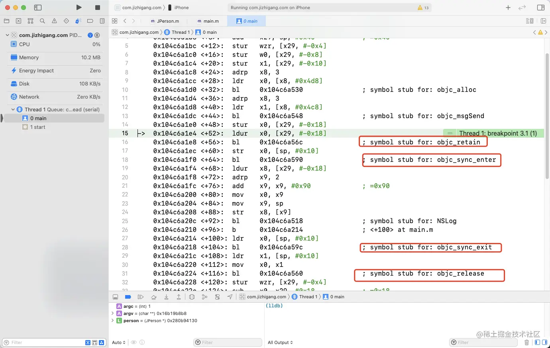This screenshot has width=550, height=348.
Task: Select the Network gauge row
Action: (x=55, y=97)
